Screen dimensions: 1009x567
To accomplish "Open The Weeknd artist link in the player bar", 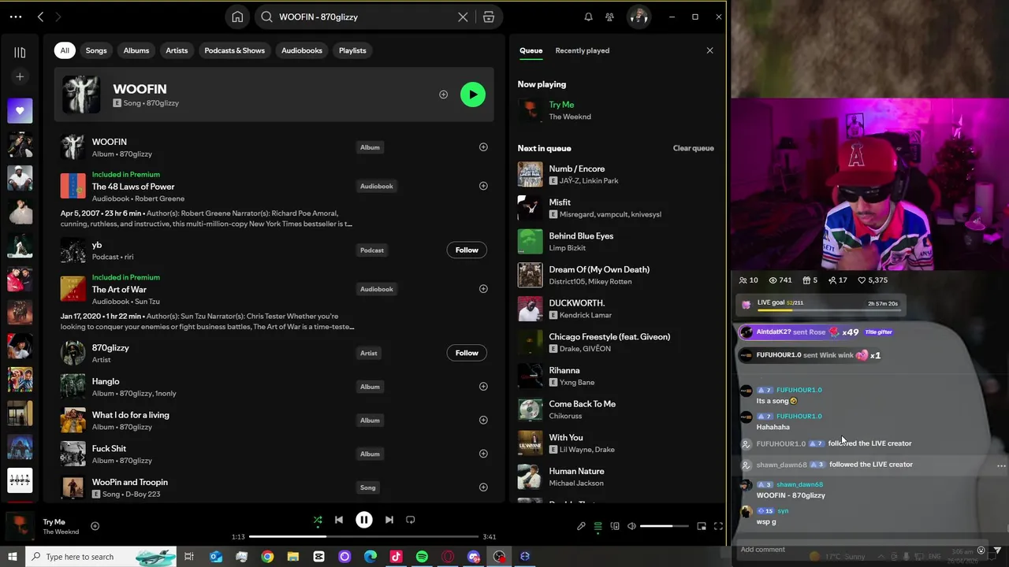I will point(61,532).
